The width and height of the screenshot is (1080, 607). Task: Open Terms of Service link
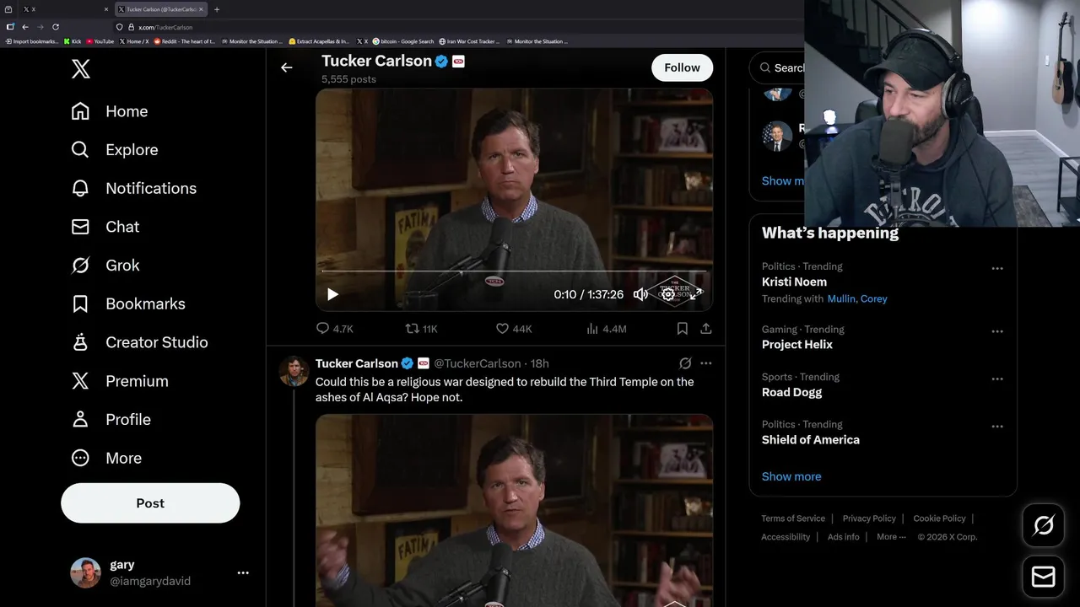coord(793,518)
